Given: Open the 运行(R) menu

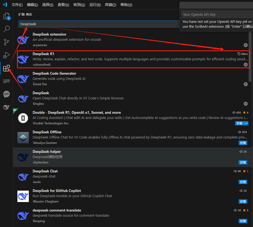Looking at the screenshot, I should [95, 5].
